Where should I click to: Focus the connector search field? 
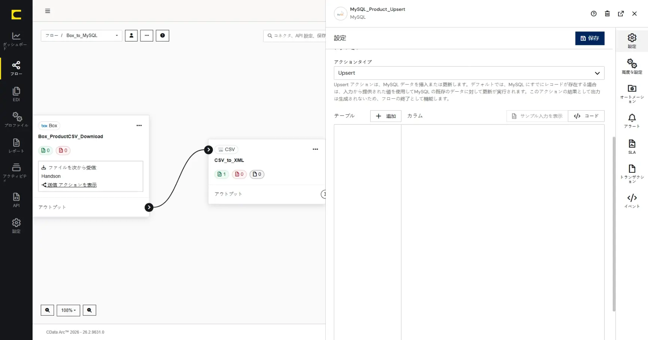[295, 36]
